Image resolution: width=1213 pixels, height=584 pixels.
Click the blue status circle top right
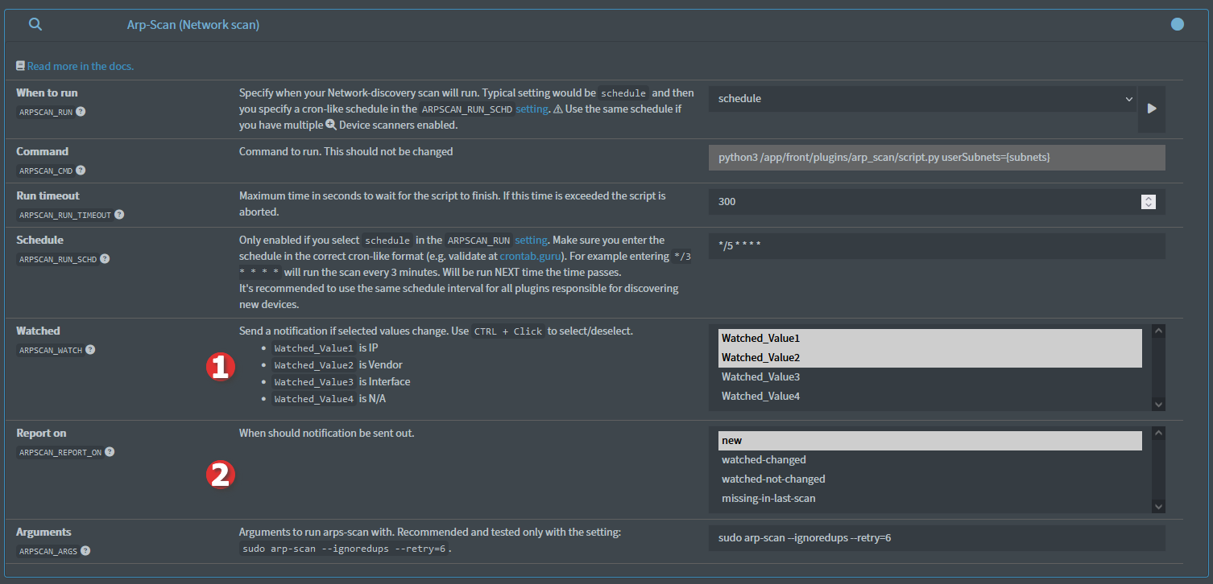[1178, 24]
